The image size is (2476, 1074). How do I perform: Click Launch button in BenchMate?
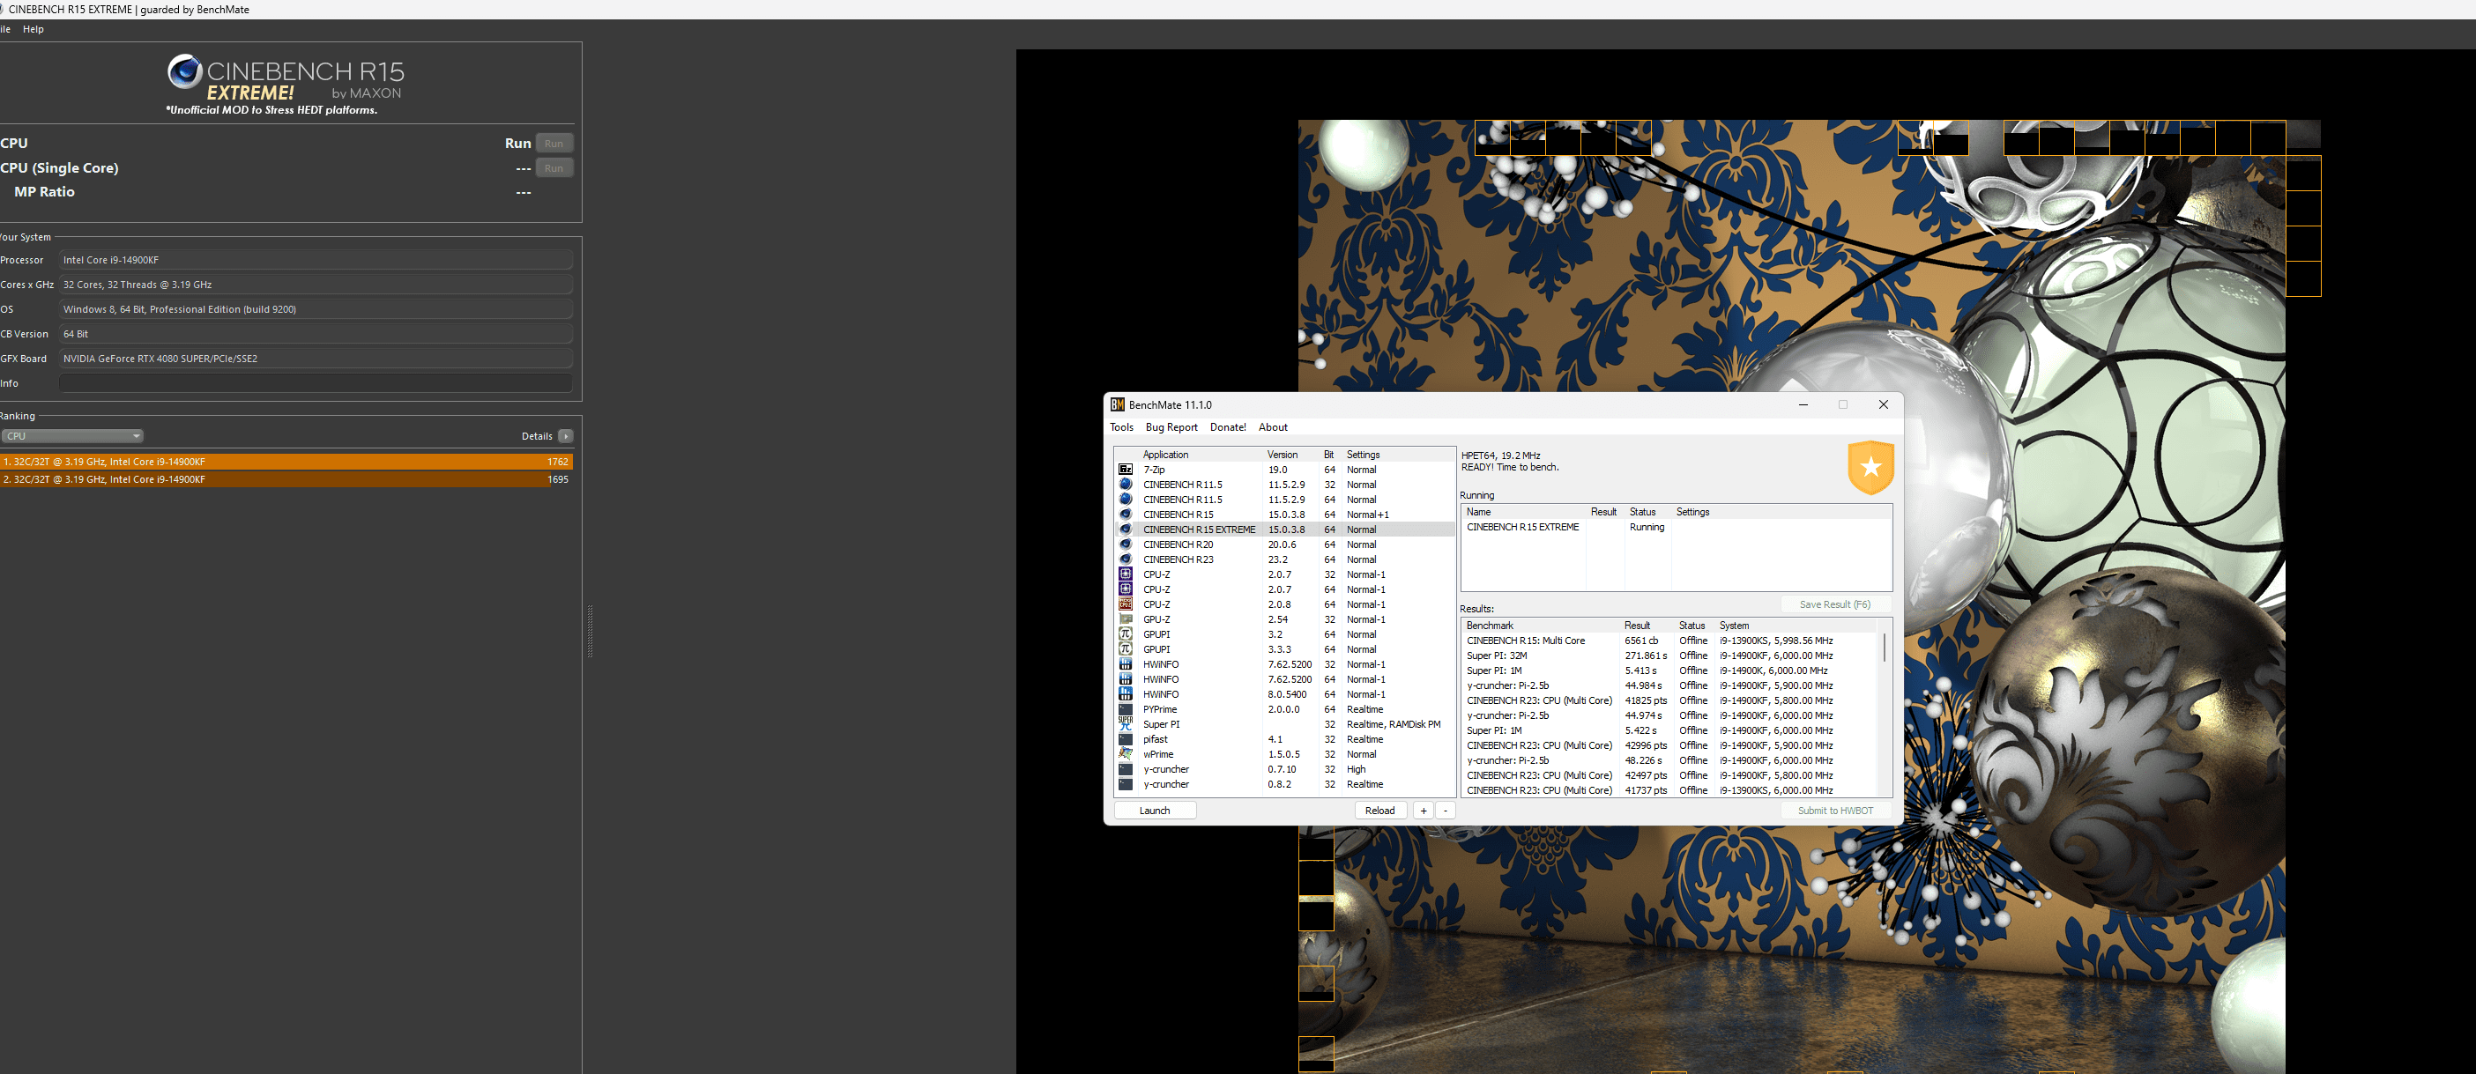pyautogui.click(x=1155, y=811)
